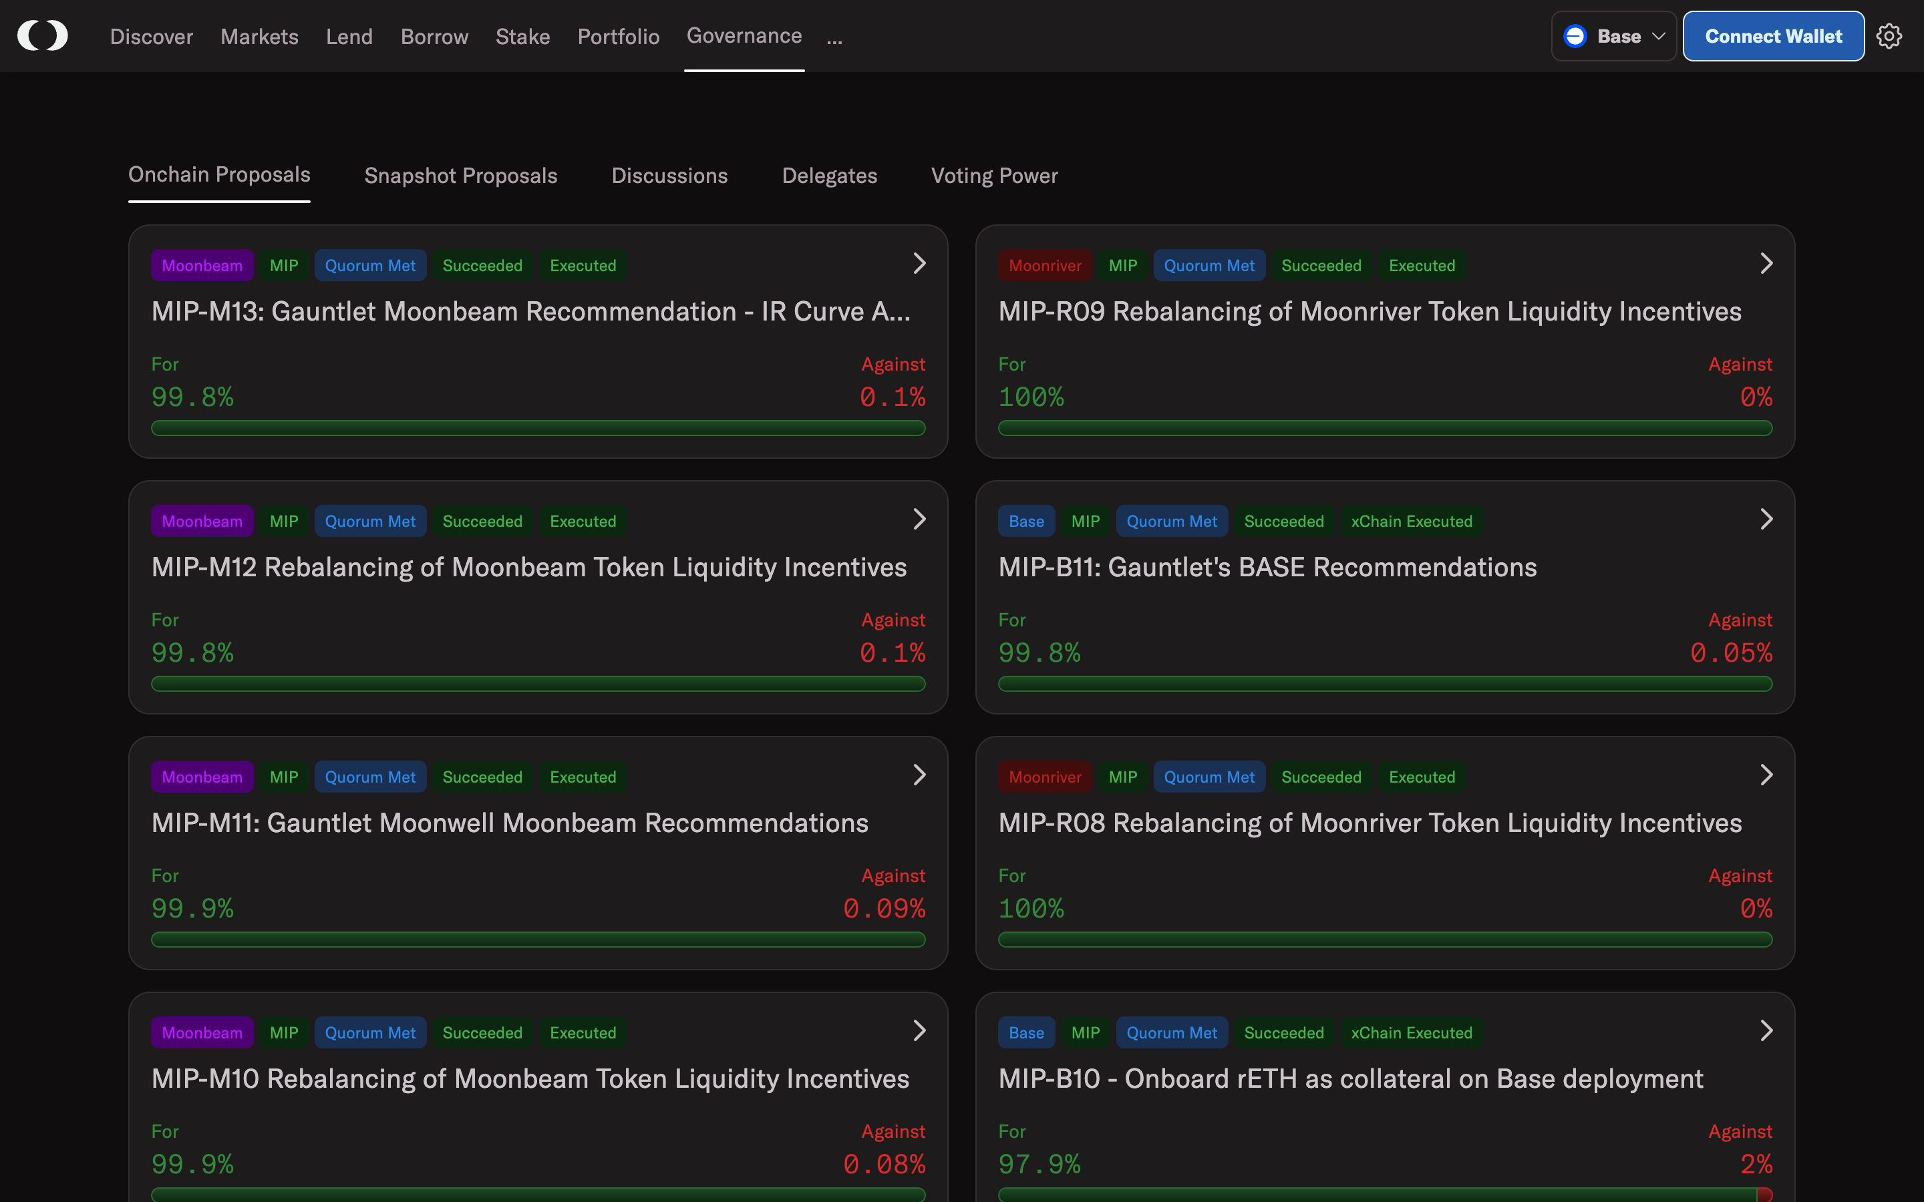The height and width of the screenshot is (1202, 1924).
Task: Open the overflow navigation menu (...)
Action: coord(834,38)
